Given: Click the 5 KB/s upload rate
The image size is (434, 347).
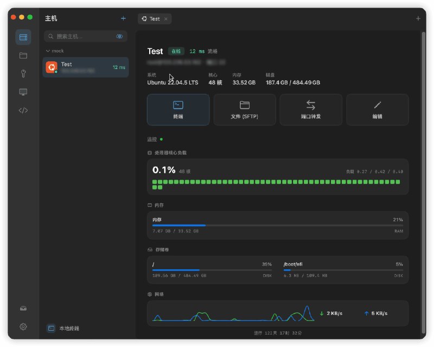Looking at the screenshot, I should point(376,313).
